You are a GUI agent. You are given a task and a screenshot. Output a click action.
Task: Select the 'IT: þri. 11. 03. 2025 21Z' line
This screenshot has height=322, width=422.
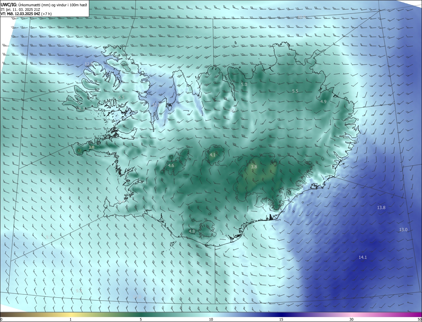click(20, 10)
